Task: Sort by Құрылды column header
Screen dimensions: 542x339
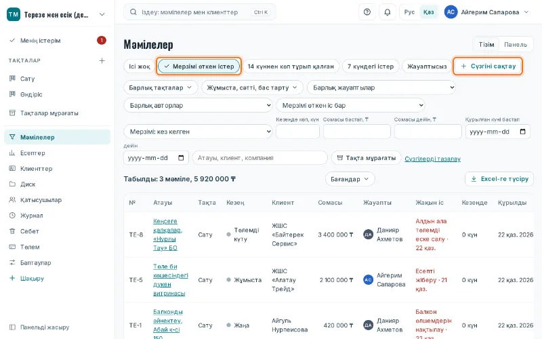Action: pyautogui.click(x=512, y=202)
